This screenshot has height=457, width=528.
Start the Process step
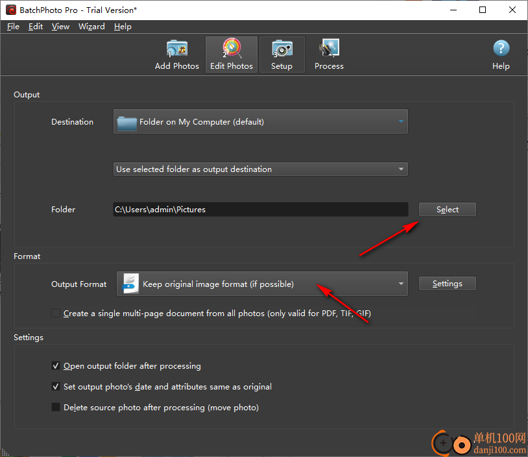(x=329, y=55)
